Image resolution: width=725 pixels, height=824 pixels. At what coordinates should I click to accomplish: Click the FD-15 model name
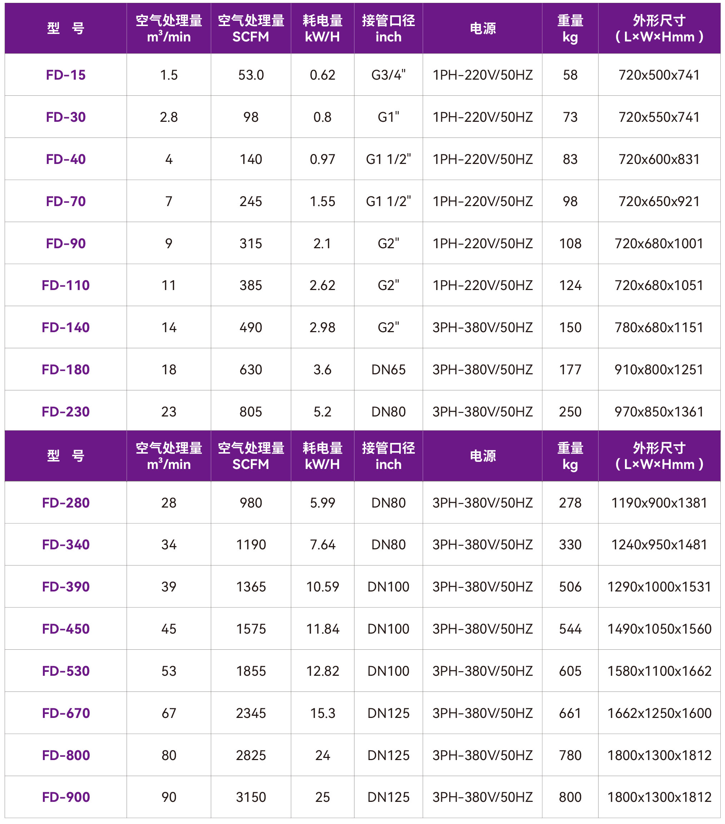tap(66, 75)
